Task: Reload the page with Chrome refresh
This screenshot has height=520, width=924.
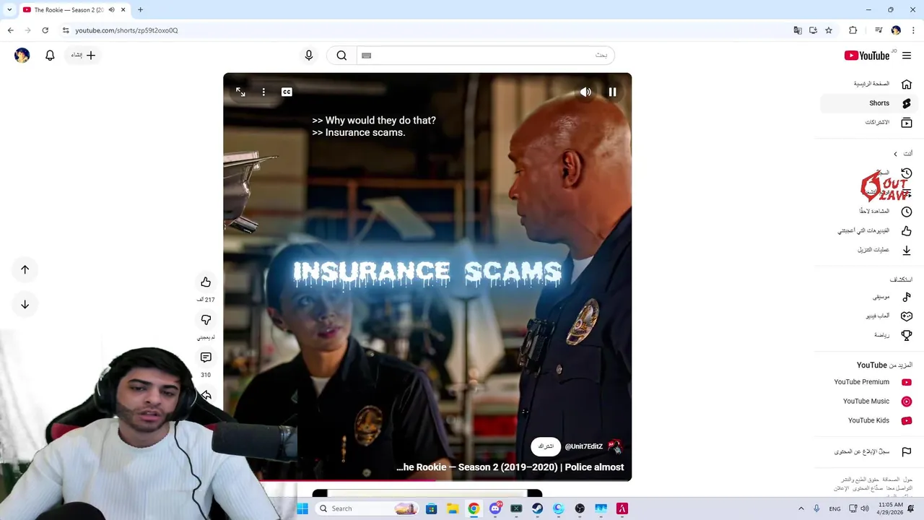Action: 45,30
